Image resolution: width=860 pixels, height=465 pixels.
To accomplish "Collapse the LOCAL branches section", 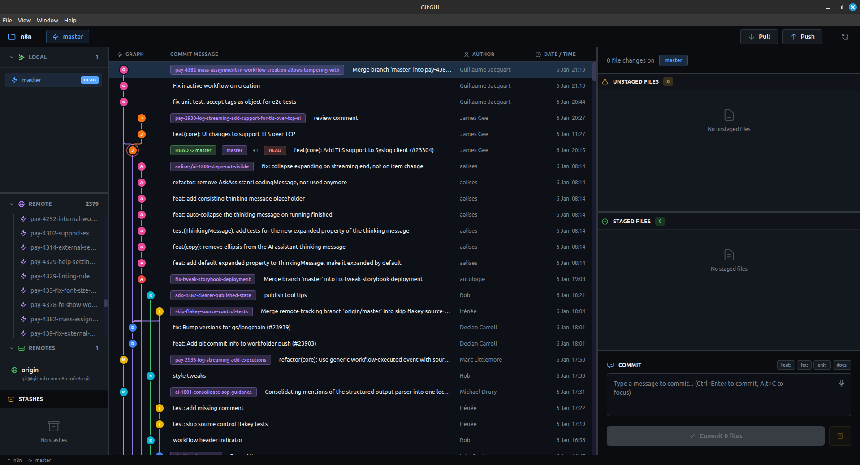I will [x=11, y=57].
